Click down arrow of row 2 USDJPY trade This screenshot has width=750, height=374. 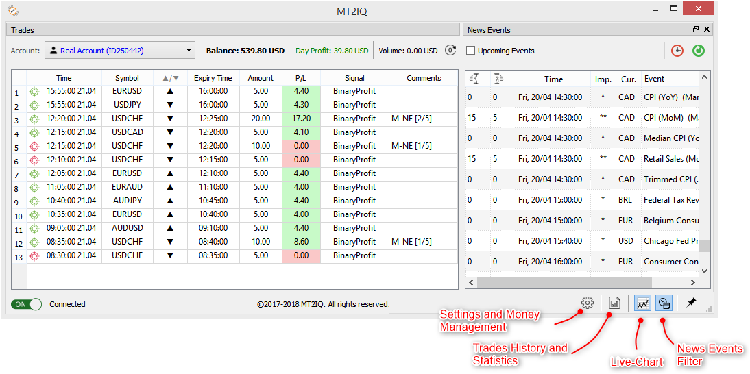pyautogui.click(x=170, y=105)
